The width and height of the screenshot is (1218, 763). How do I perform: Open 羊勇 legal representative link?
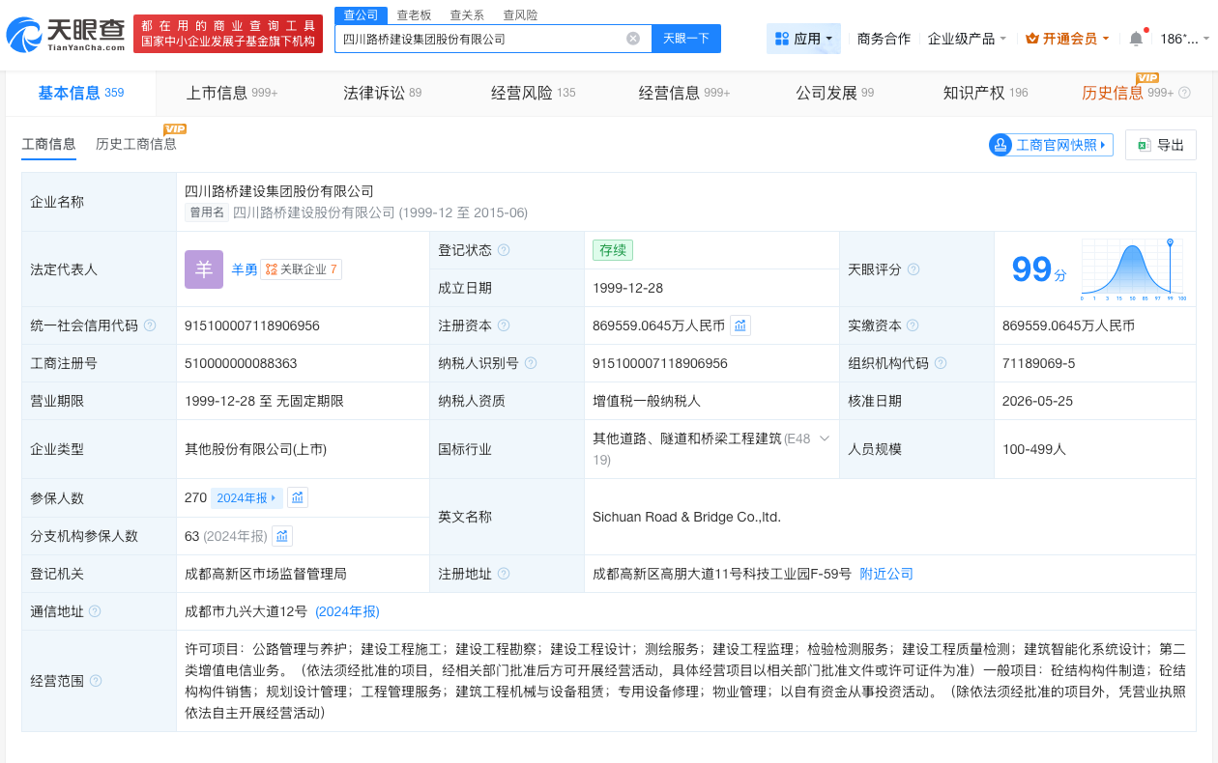point(245,269)
